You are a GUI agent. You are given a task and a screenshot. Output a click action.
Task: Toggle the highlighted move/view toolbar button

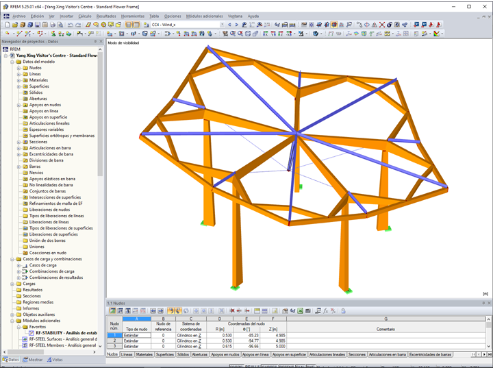334,25
